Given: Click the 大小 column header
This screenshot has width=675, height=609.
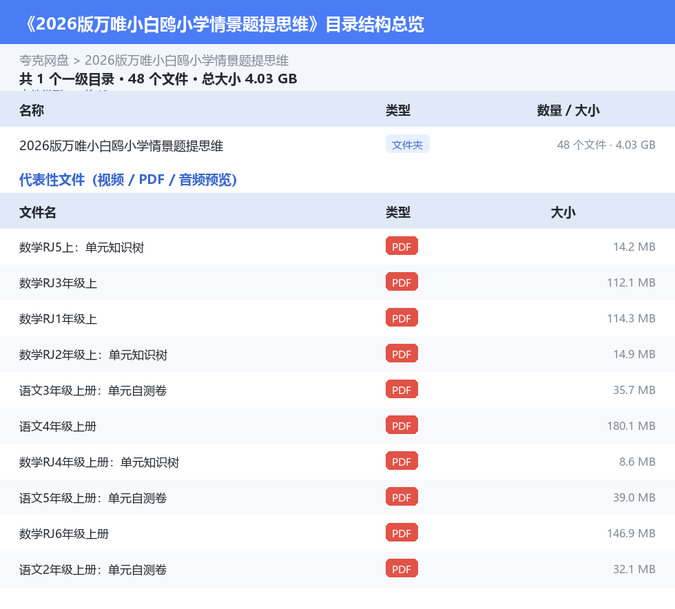Looking at the screenshot, I should coord(563,212).
